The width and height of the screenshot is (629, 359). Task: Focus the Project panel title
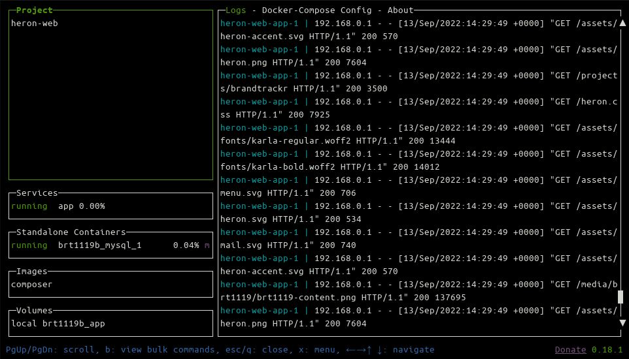(35, 10)
